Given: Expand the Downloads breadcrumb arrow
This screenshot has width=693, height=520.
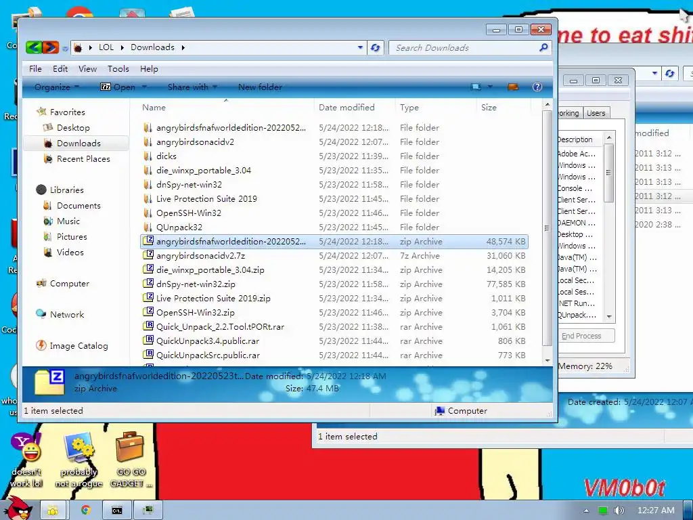Looking at the screenshot, I should (x=183, y=47).
